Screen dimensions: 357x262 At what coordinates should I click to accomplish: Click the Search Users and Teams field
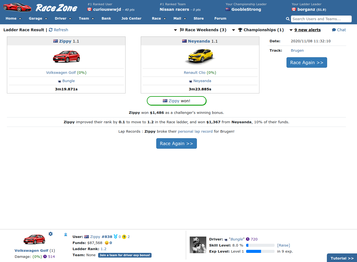click(321, 19)
